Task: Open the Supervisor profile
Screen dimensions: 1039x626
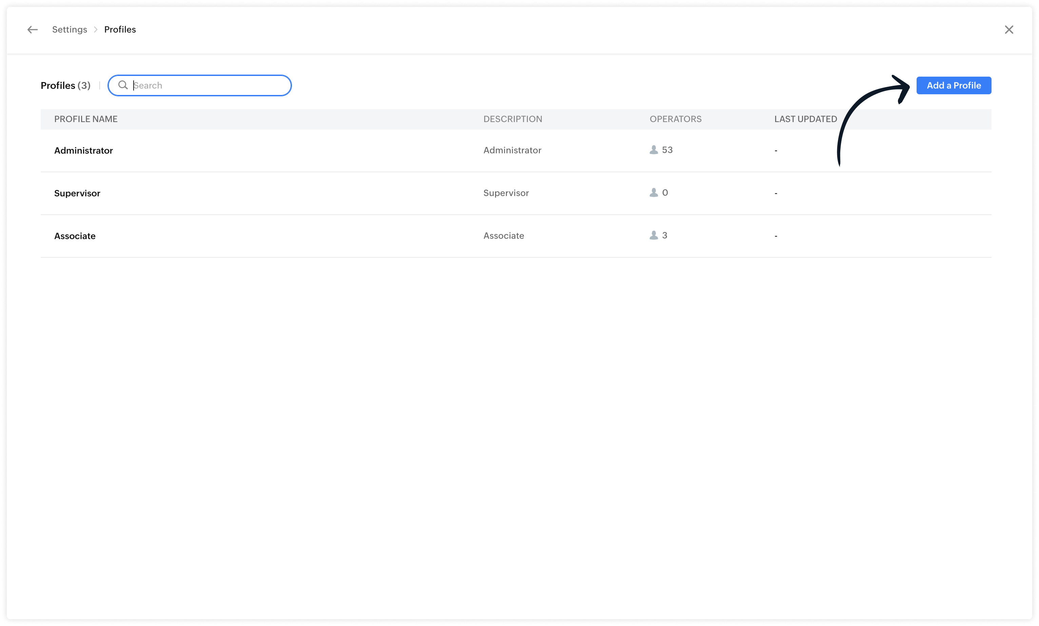Action: (77, 193)
